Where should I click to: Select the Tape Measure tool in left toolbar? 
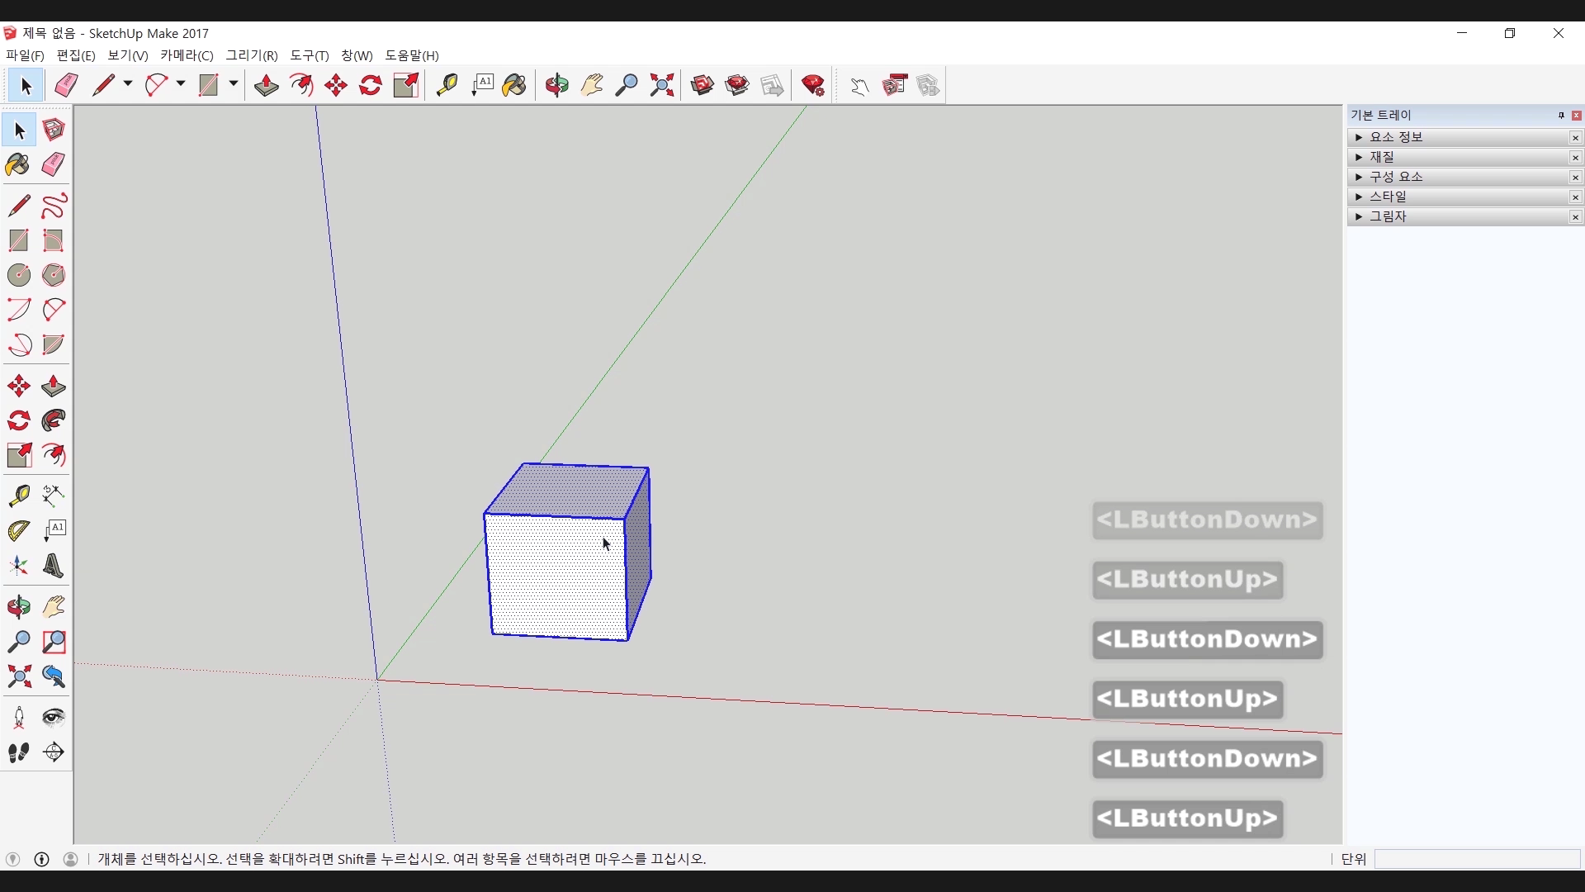[x=18, y=495]
